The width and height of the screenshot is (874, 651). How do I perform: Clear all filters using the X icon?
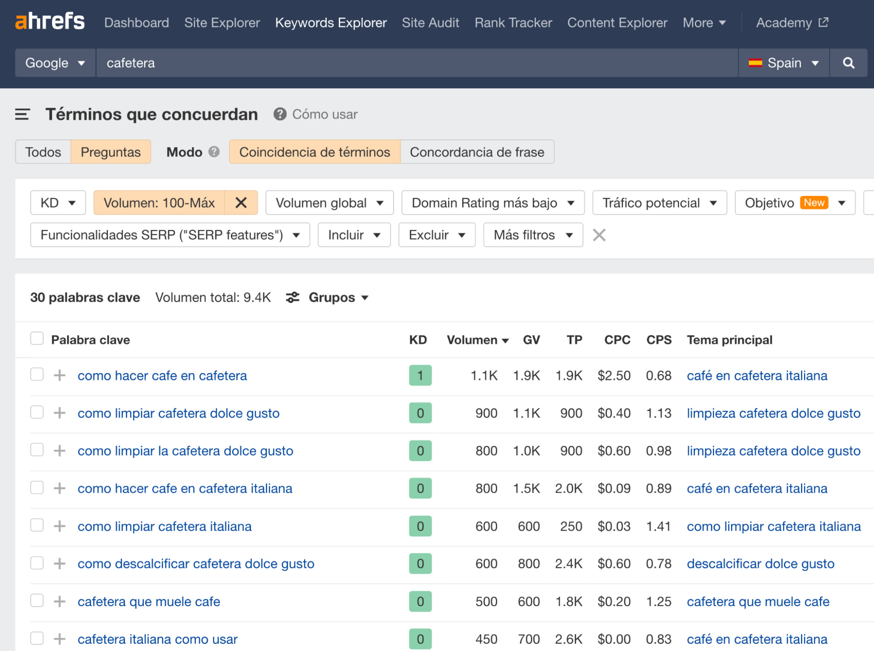pos(599,235)
